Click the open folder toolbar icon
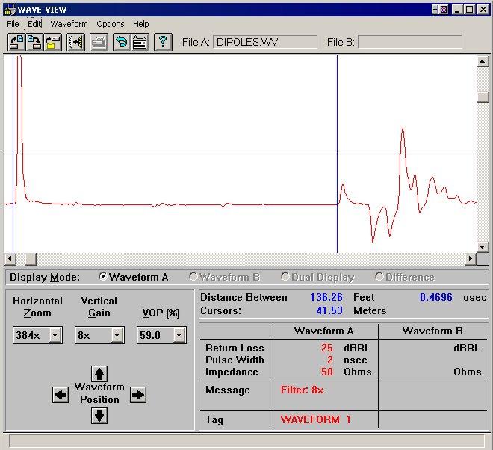Image resolution: width=493 pixels, height=450 pixels. click(x=53, y=42)
